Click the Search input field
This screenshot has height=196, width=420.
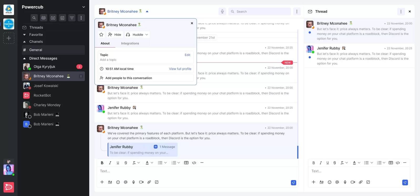(260, 11)
